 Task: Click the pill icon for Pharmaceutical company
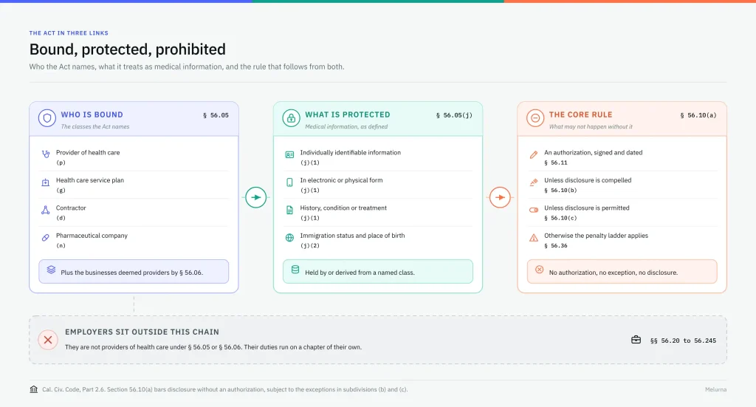(45, 238)
